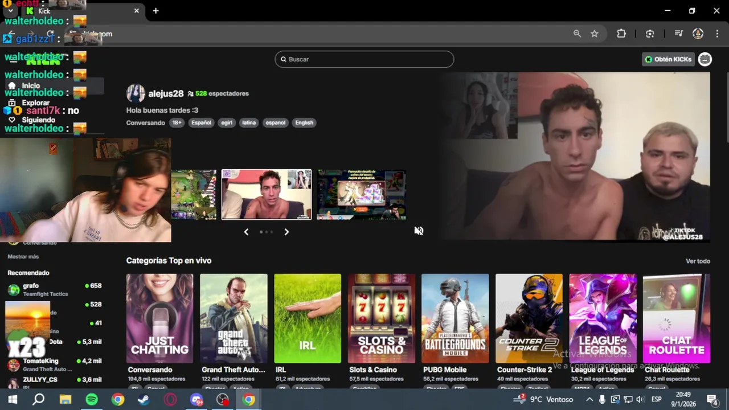729x410 pixels.
Task: Click the Conversando category title text
Action: point(150,370)
